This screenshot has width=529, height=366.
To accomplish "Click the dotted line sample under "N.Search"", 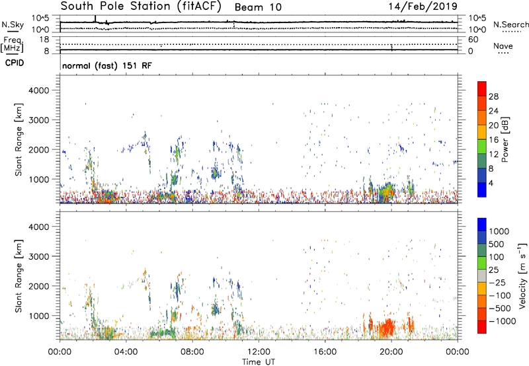I will (x=511, y=32).
